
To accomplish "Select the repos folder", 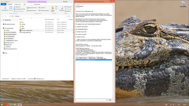I will pyautogui.click(x=23, y=28).
